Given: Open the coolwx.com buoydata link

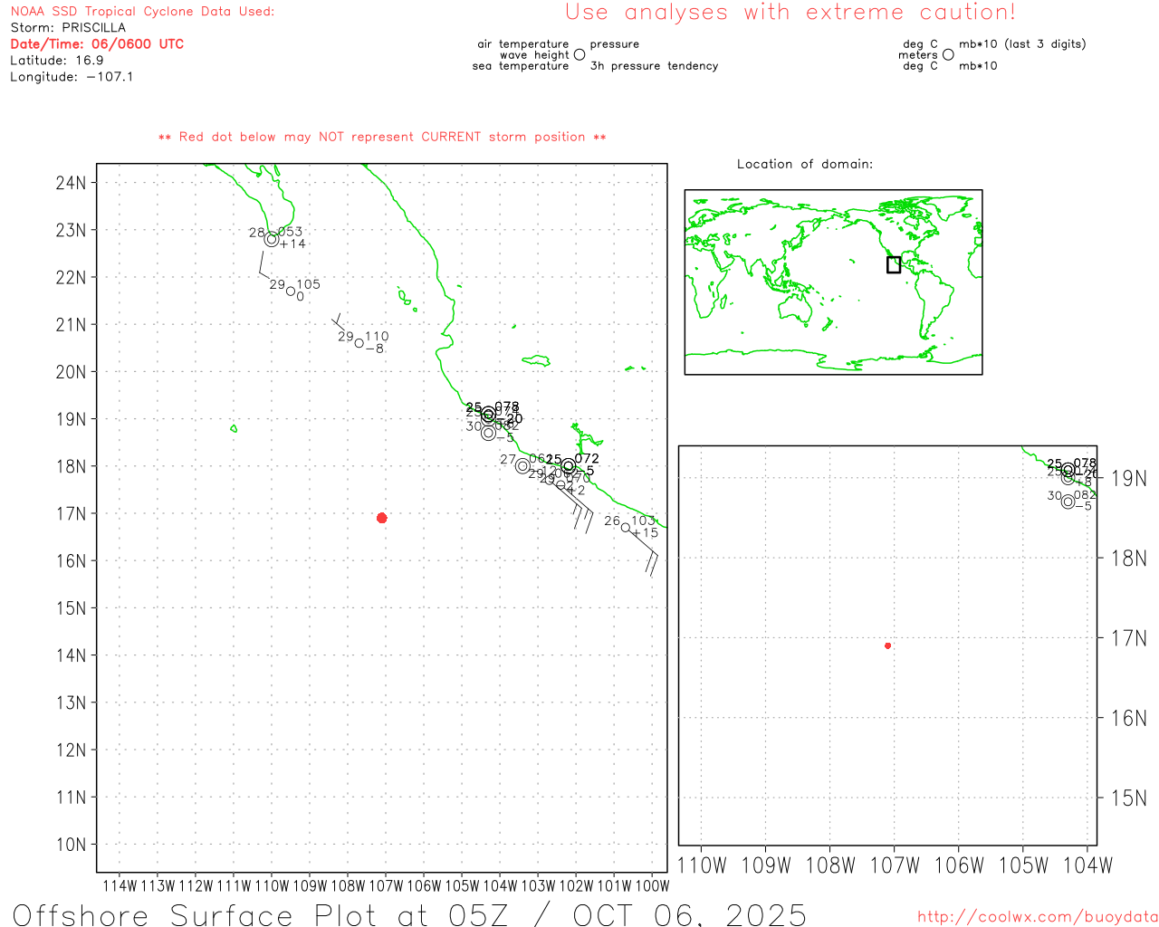Looking at the screenshot, I should (1037, 917).
